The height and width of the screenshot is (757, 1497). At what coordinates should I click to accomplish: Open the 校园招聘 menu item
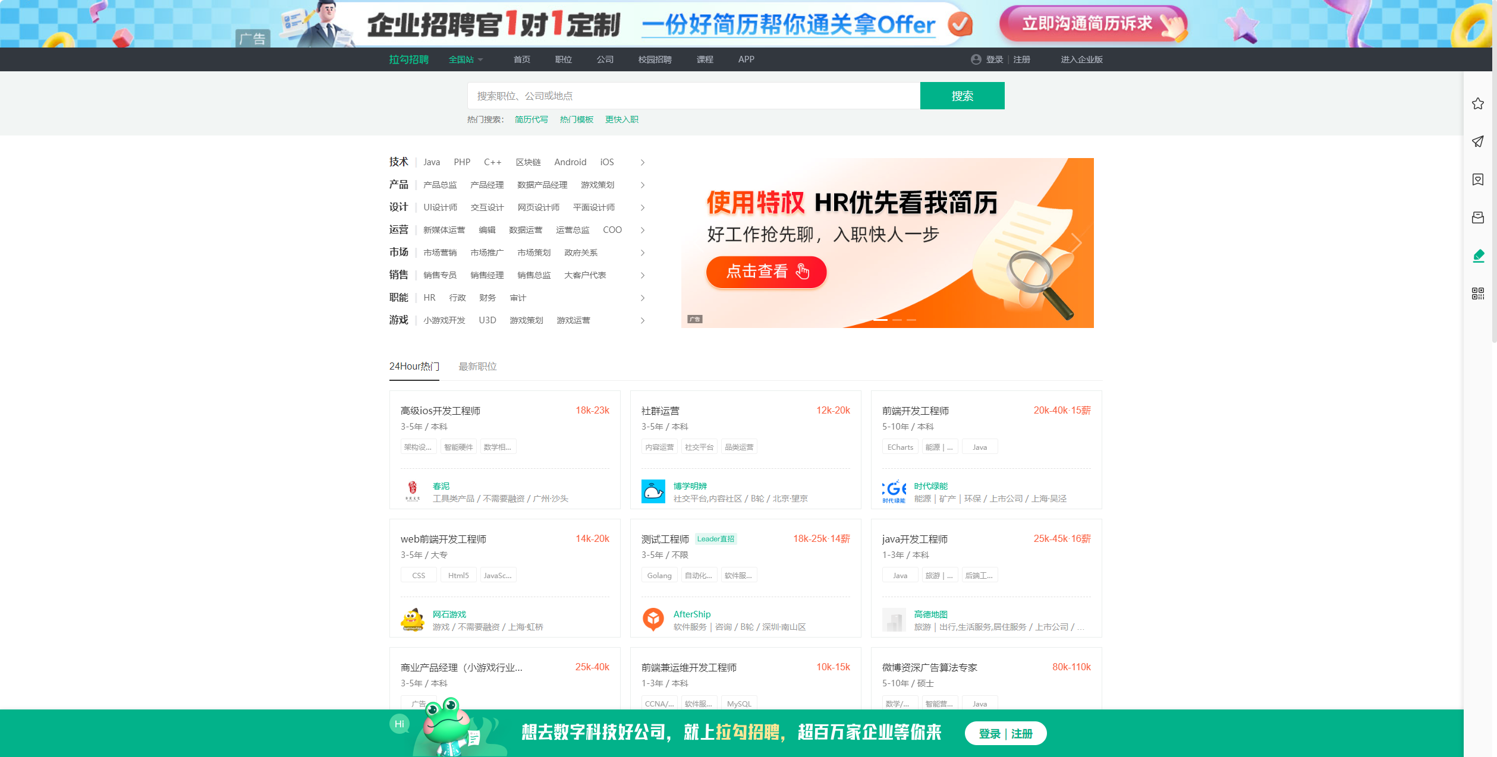click(654, 59)
